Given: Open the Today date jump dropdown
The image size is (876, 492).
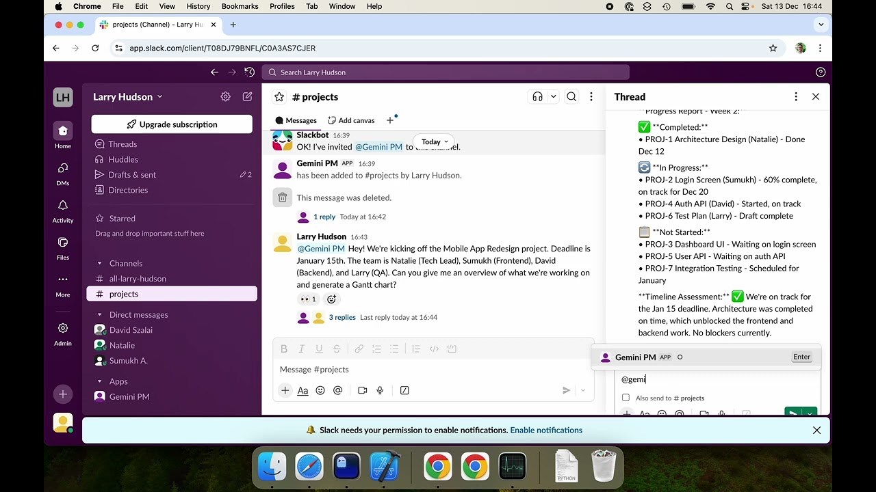Looking at the screenshot, I should 435,141.
